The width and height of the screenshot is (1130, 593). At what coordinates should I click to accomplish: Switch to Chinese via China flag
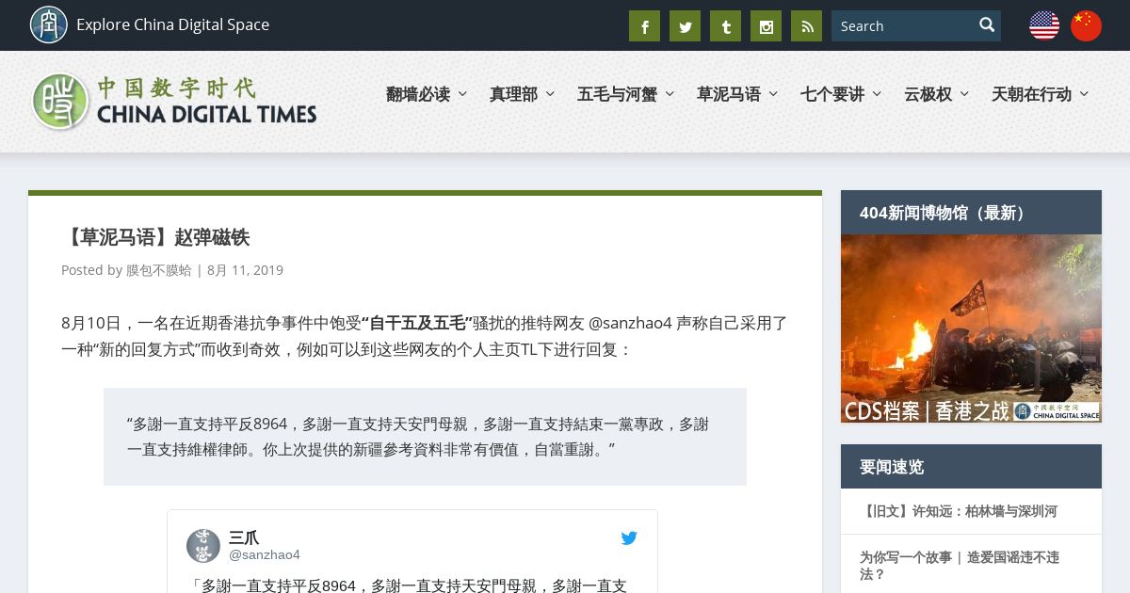click(1086, 25)
